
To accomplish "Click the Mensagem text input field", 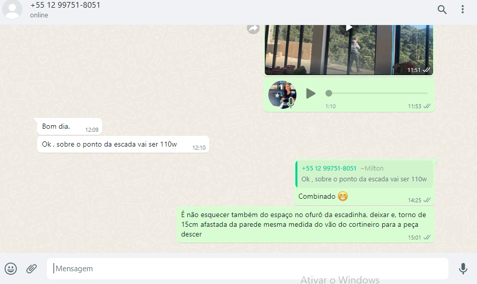I will pyautogui.click(x=247, y=269).
